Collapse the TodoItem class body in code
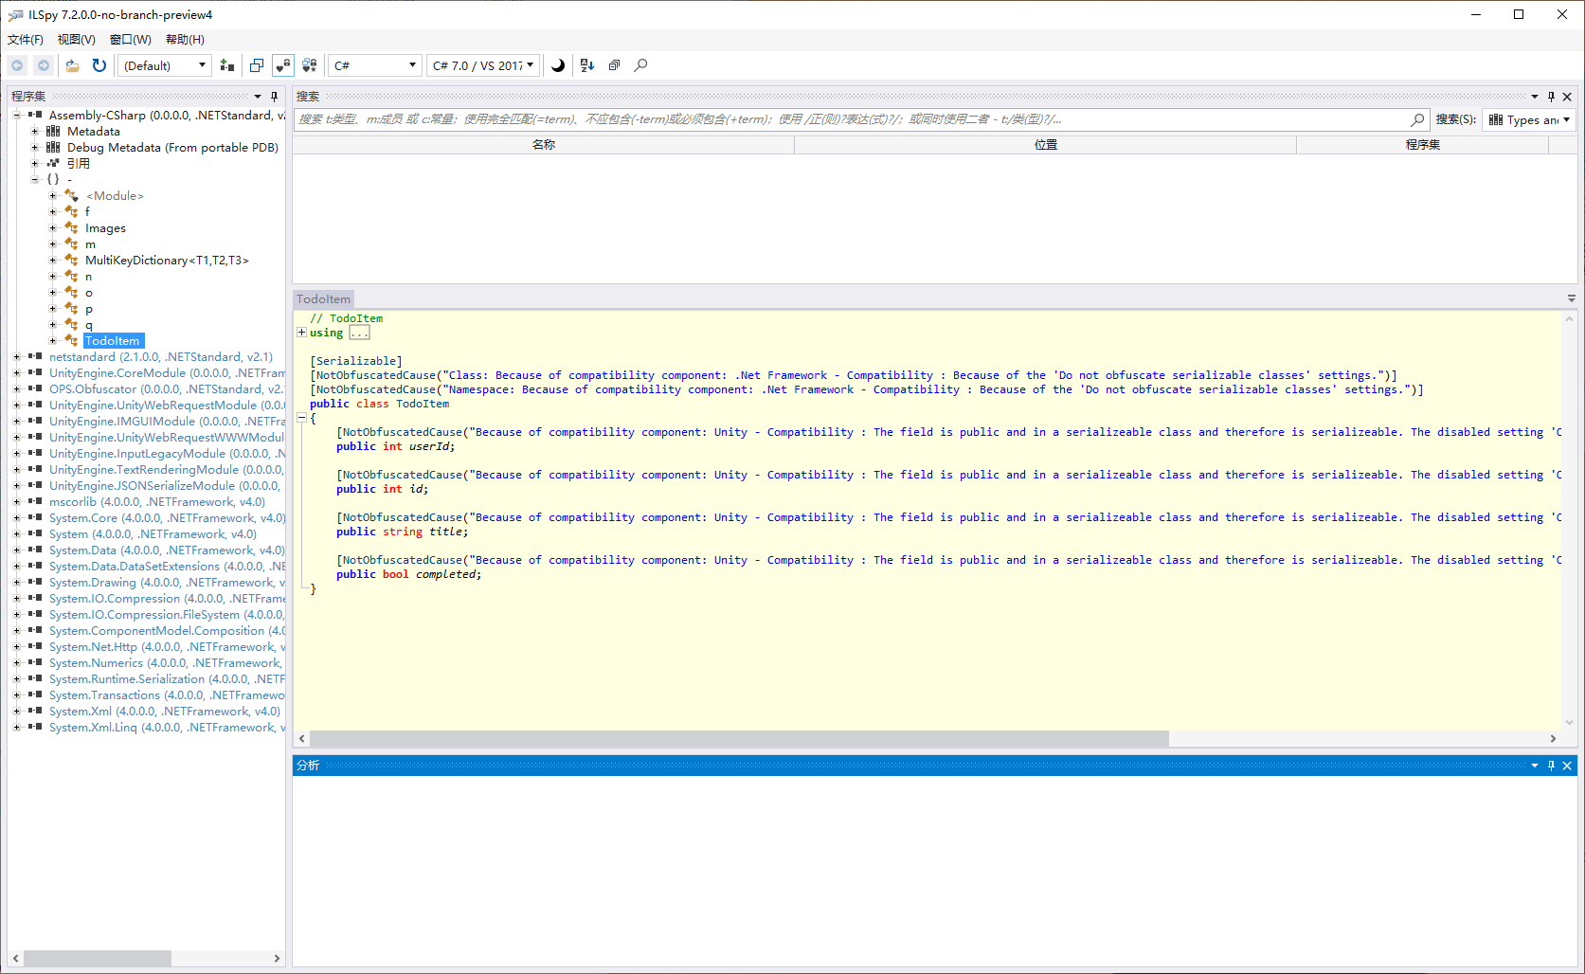Viewport: 1585px width, 974px height. click(x=301, y=418)
